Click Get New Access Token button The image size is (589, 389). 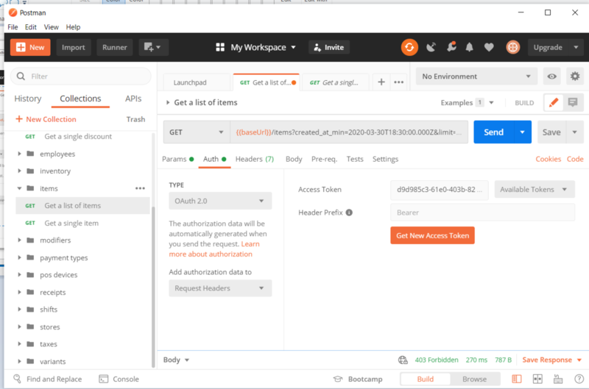[x=432, y=235]
